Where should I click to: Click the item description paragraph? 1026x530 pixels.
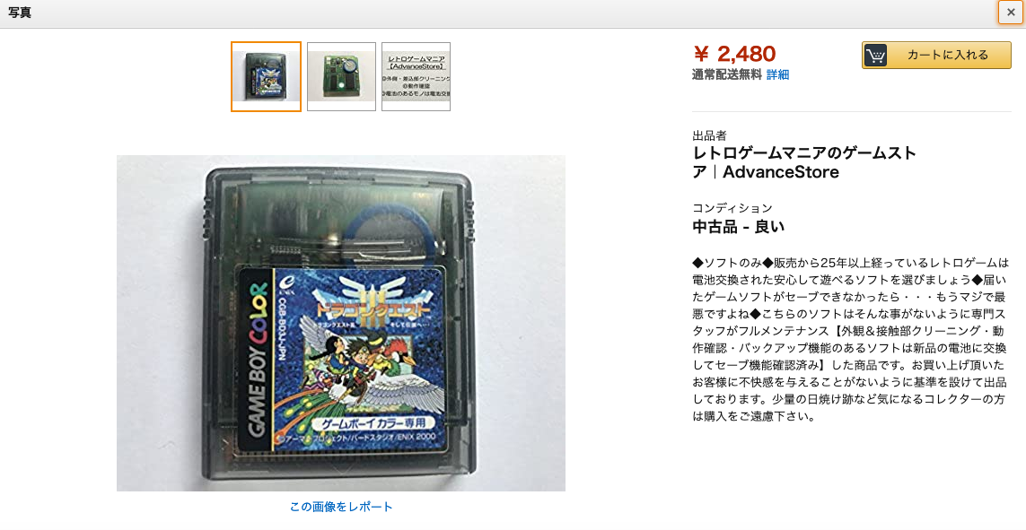point(851,339)
